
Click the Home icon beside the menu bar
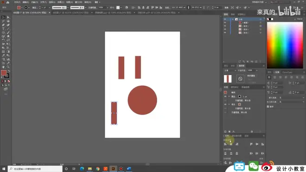click(8, 2)
